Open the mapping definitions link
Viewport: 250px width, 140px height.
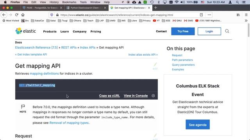44,73
